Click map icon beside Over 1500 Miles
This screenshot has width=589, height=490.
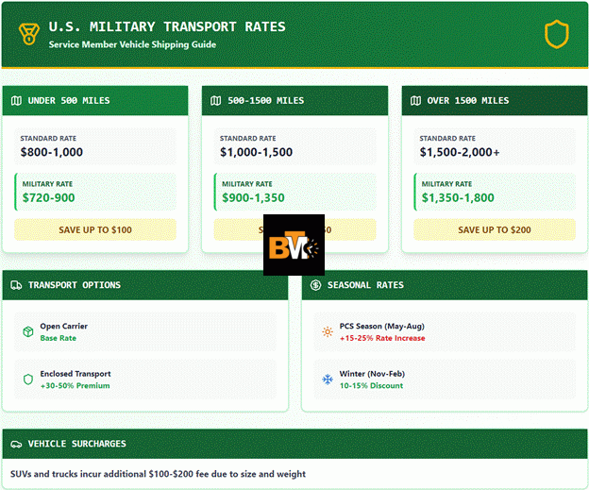415,101
